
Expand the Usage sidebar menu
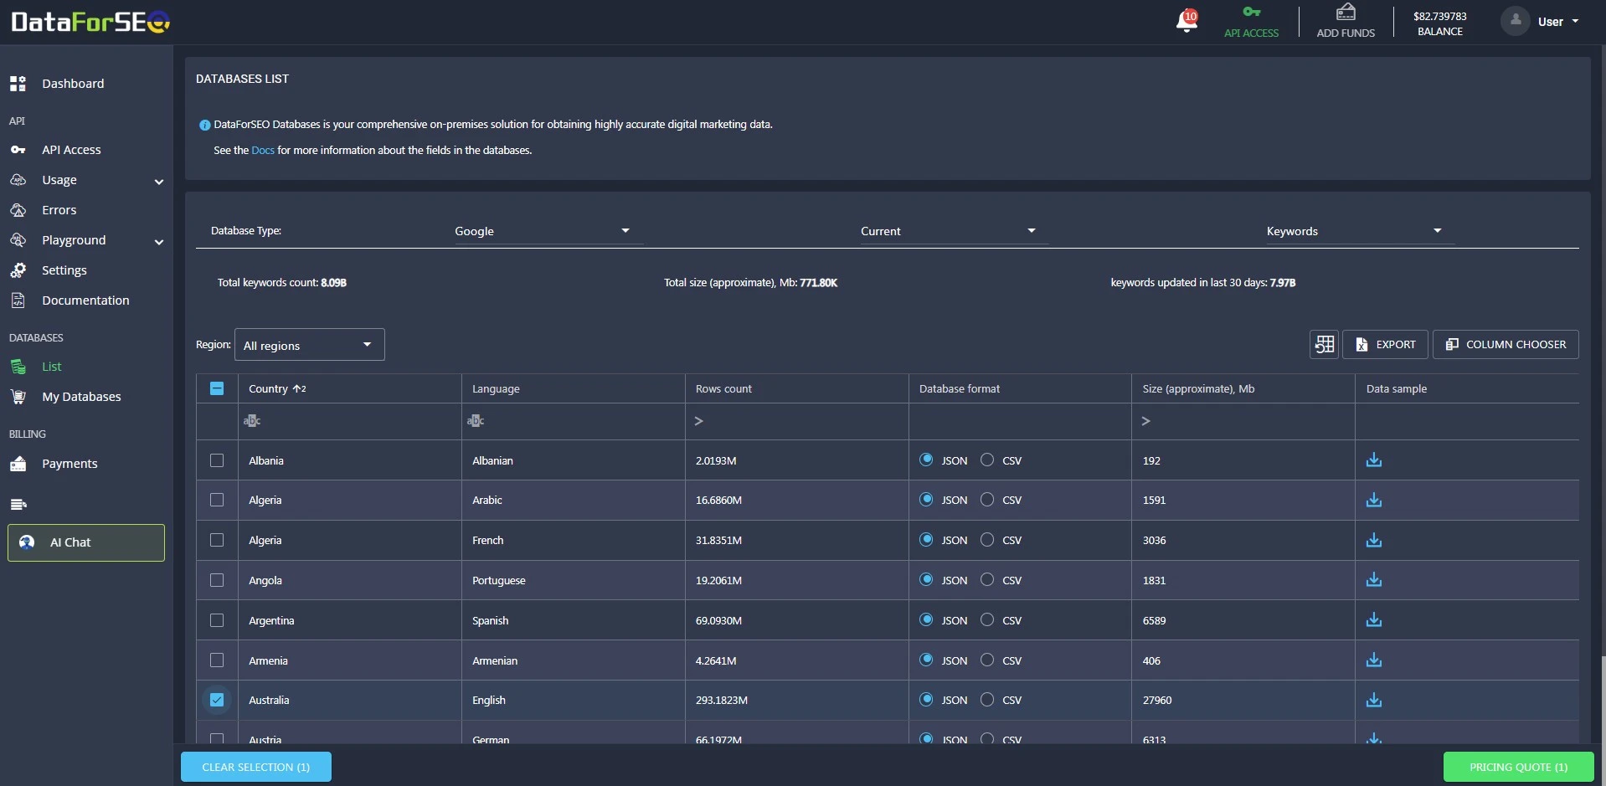159,182
